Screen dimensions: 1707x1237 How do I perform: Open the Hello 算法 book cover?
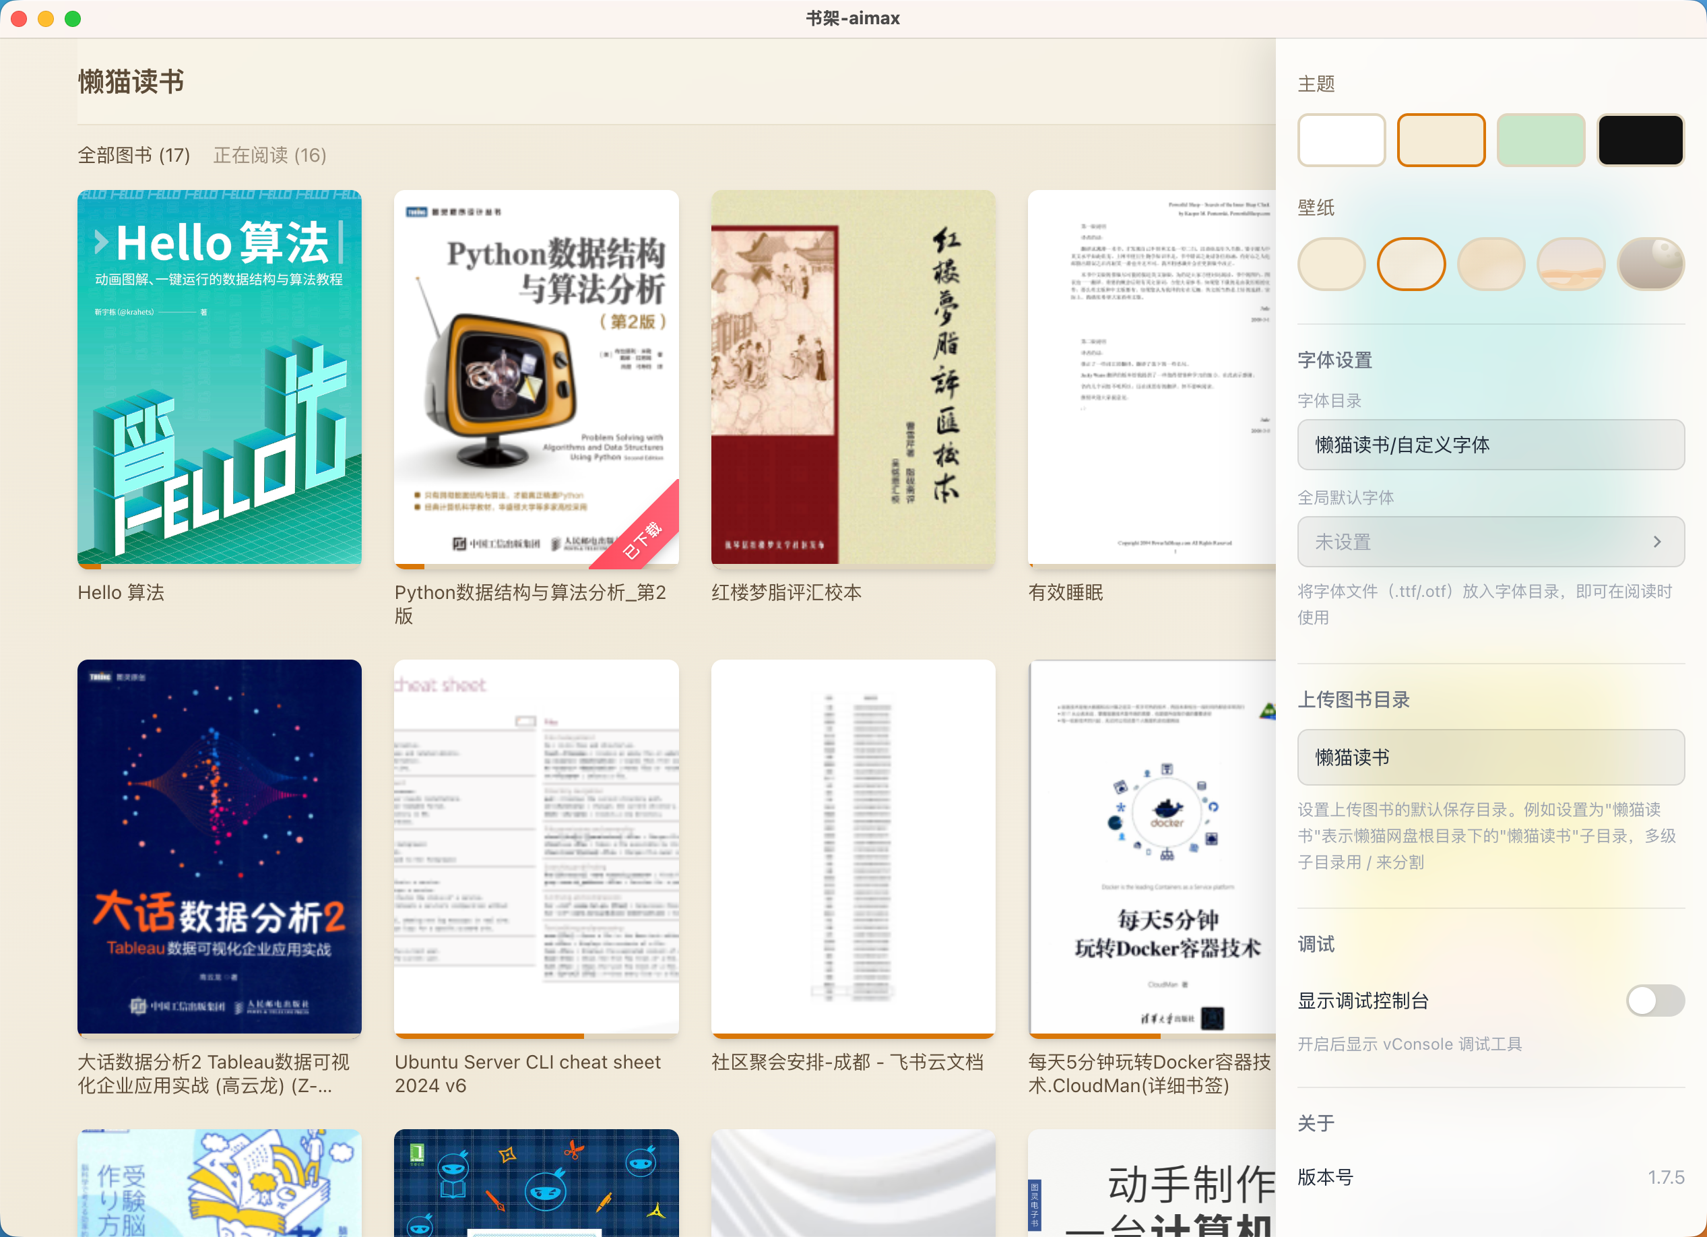[219, 377]
